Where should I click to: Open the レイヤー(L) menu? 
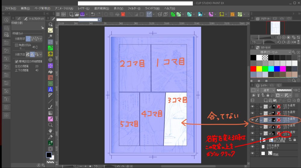83,8
